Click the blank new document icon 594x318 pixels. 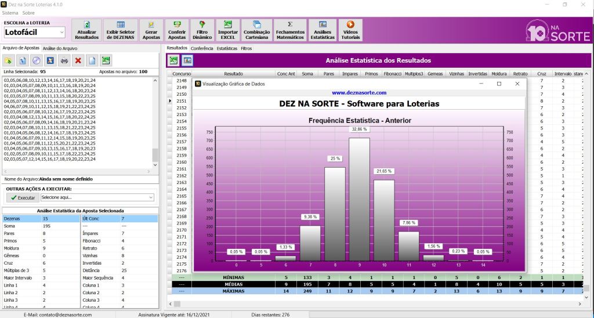coord(92,60)
